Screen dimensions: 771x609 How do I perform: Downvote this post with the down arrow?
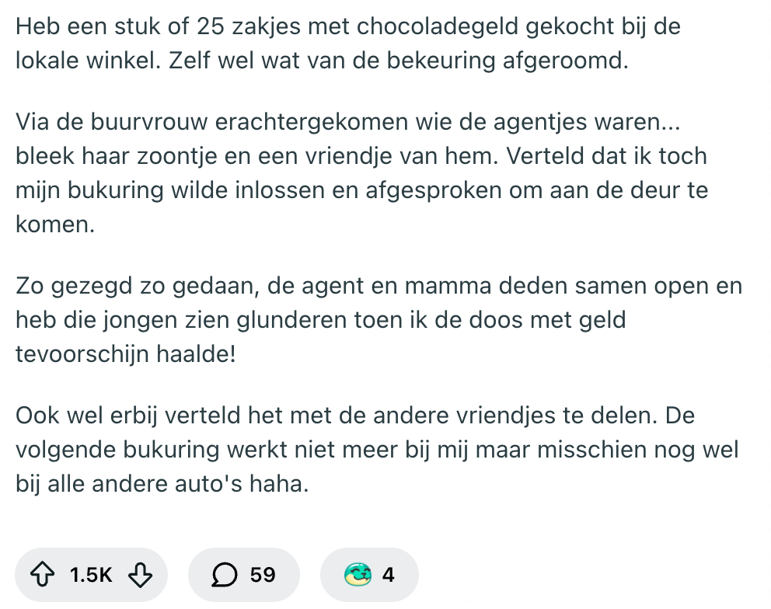139,575
